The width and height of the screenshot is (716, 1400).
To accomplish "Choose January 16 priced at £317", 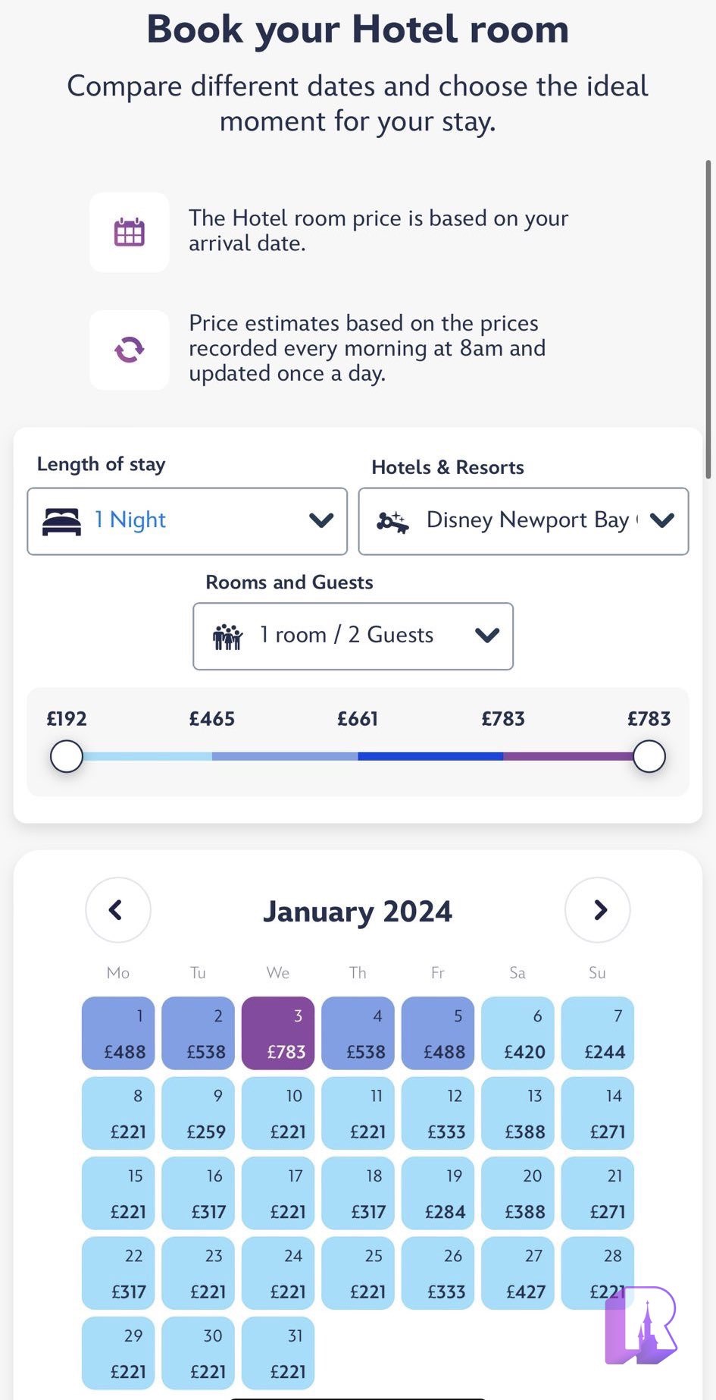I will coord(198,1193).
